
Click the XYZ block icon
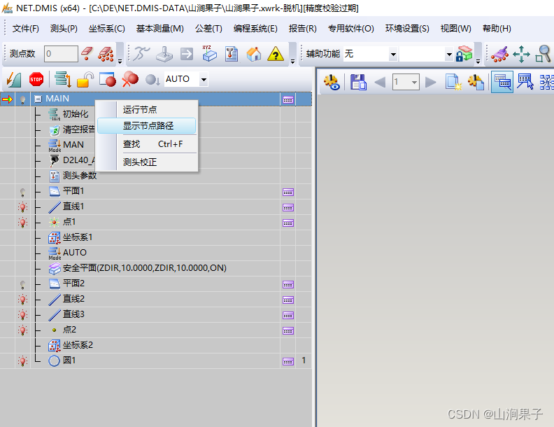point(209,54)
